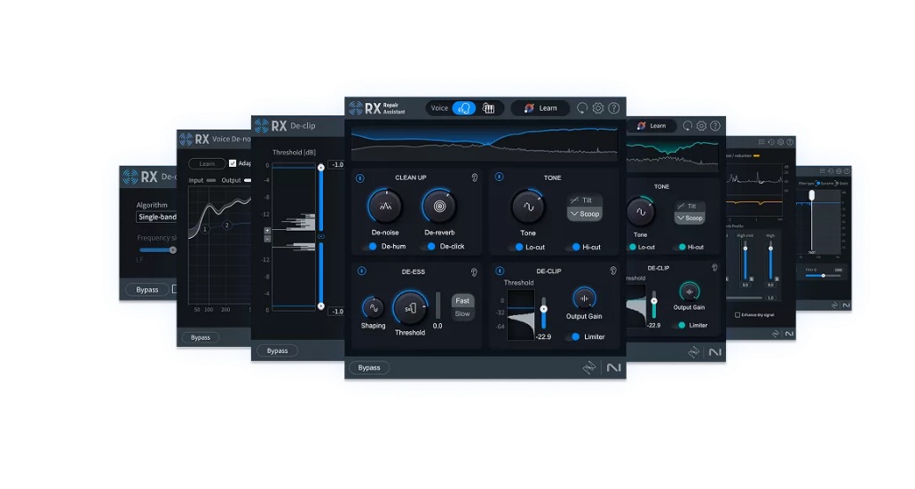Viewport: 915px width, 489px height.
Task: Select Slow de-ess mode
Action: (462, 314)
